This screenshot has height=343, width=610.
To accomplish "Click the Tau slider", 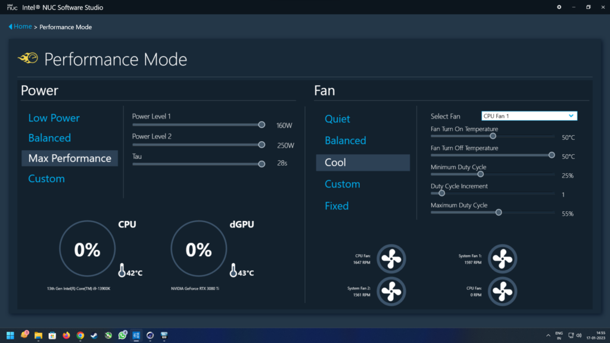I will coord(198,164).
